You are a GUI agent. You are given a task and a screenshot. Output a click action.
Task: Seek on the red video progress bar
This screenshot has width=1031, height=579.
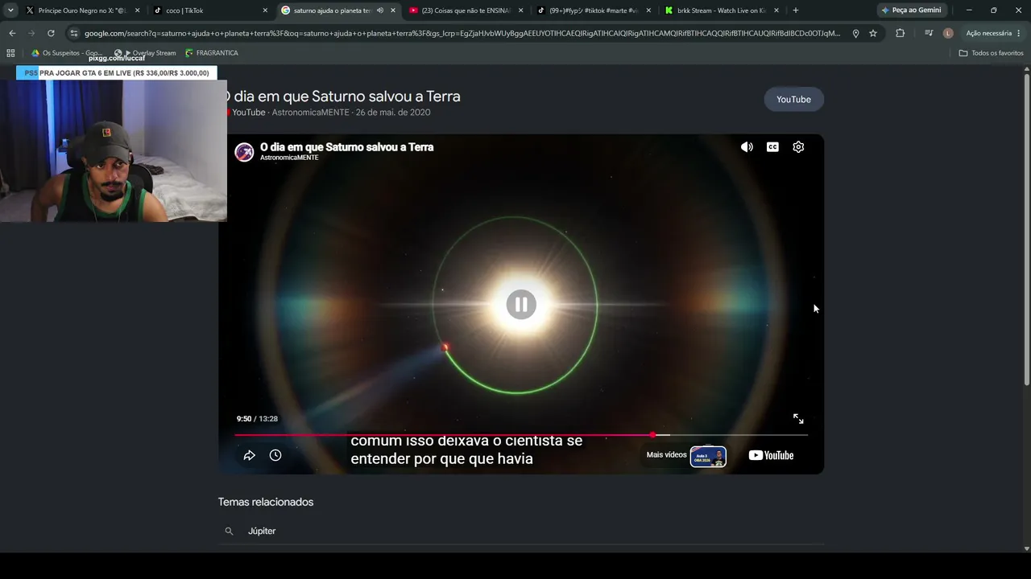521,435
